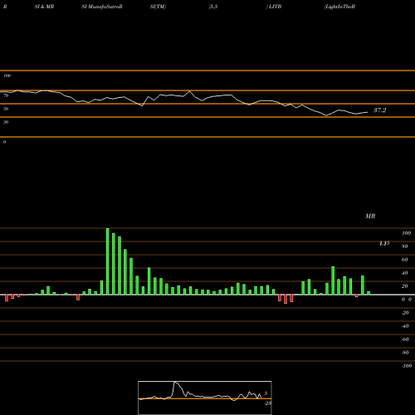Image resolution: width=415 pixels, height=415 pixels.
Task: Click the "-28" value in the mini chart
Action: pos(268,403)
